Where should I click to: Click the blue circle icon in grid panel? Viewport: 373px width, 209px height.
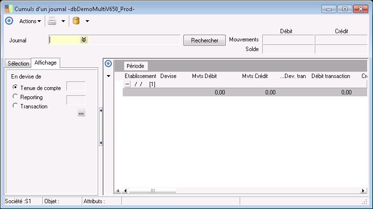pos(108,64)
